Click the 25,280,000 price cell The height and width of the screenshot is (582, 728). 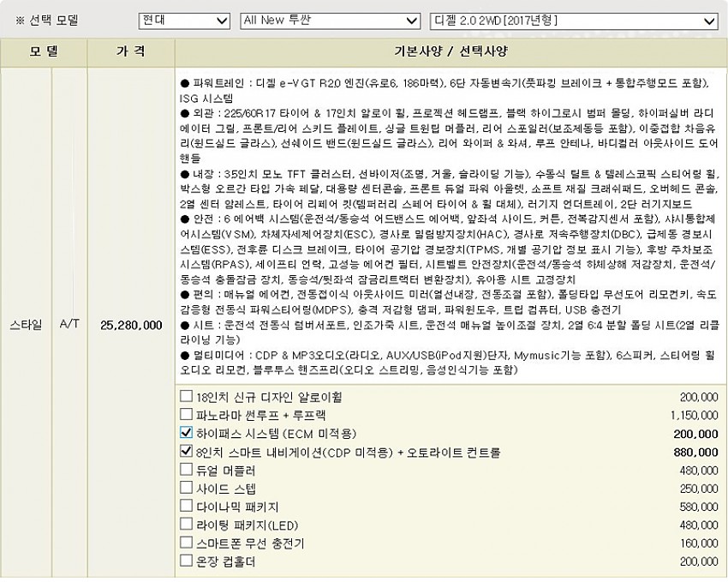click(131, 325)
